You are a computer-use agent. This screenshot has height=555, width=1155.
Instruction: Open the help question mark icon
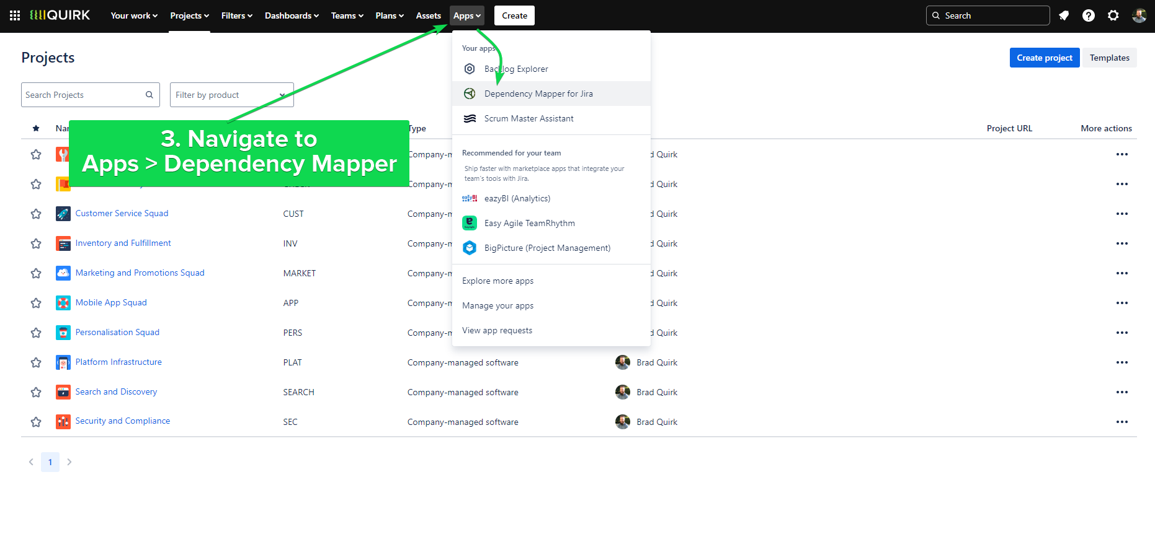coord(1089,15)
